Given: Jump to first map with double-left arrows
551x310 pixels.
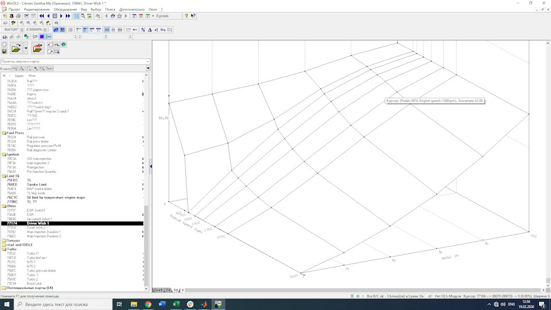Looking at the screenshot, I should 42,16.
